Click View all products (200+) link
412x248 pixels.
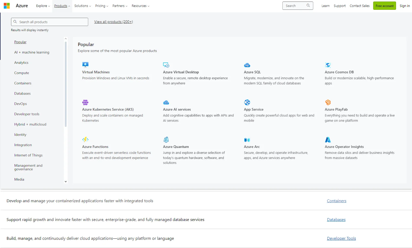[x=114, y=22]
